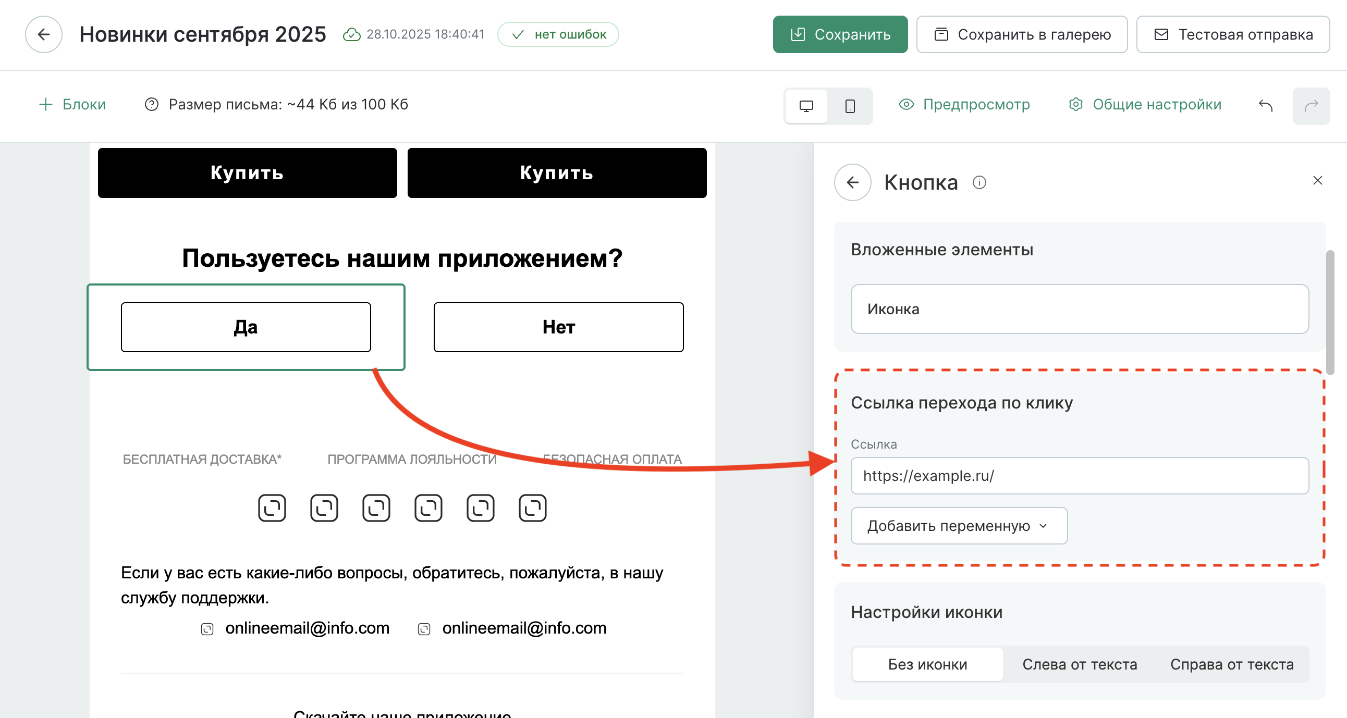
Task: Click the cloud sync status icon
Action: (x=352, y=34)
